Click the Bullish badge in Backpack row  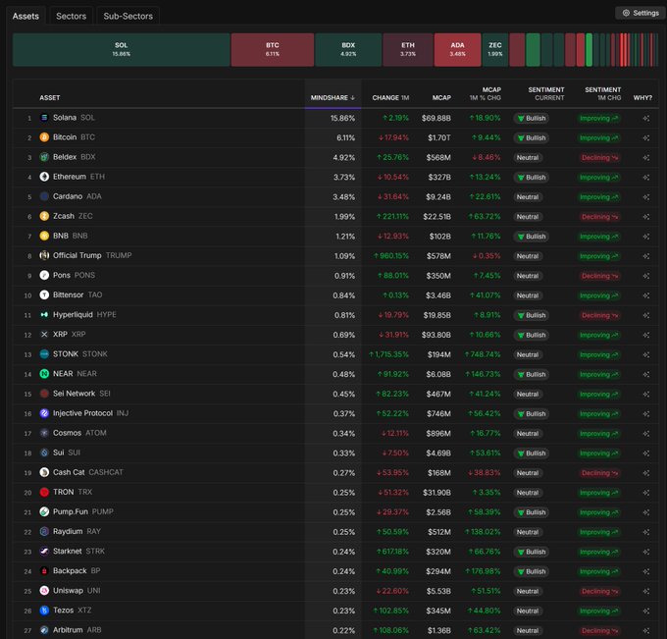[532, 571]
